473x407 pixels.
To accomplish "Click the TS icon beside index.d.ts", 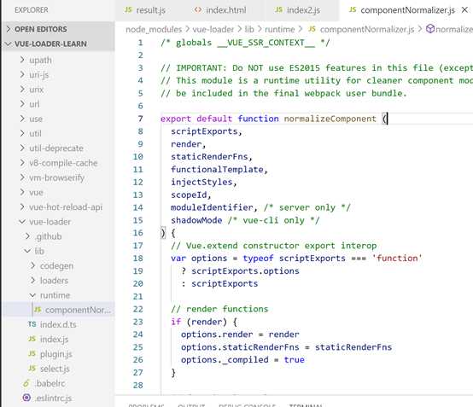I will pos(32,324).
